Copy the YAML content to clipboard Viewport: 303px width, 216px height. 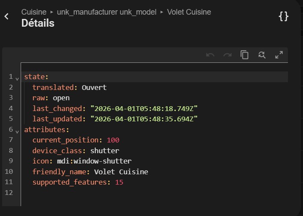[x=245, y=55]
